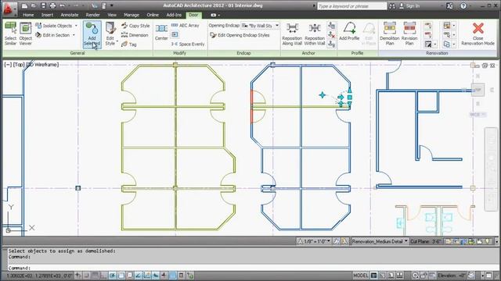
Task: Open the Object Viewer tool
Action: tap(26, 34)
